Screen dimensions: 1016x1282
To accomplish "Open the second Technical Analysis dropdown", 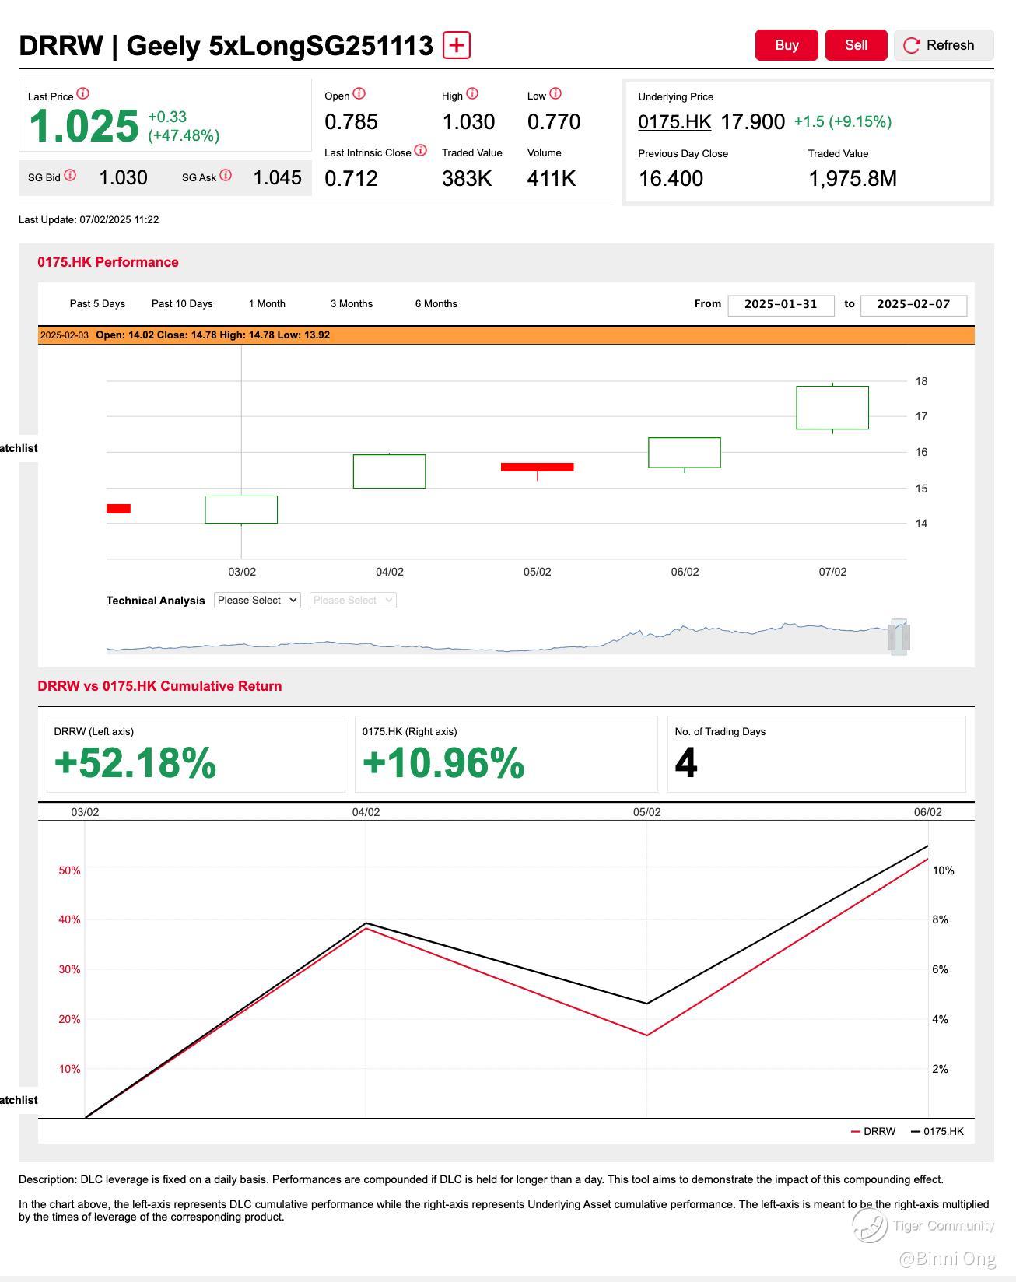I will coord(353,601).
